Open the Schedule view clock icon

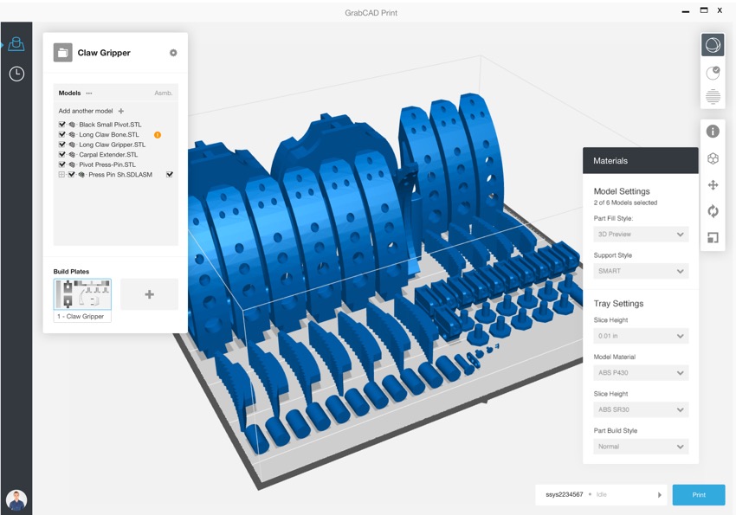pyautogui.click(x=16, y=74)
